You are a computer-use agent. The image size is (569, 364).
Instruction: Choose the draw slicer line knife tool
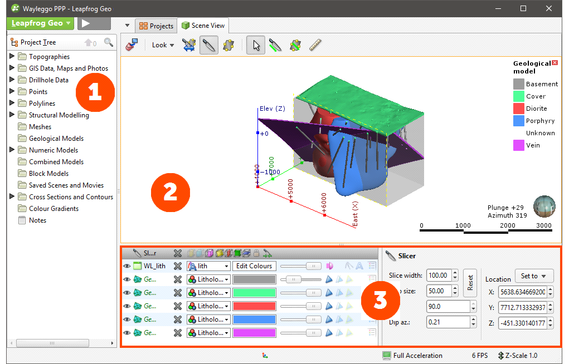pyautogui.click(x=275, y=45)
